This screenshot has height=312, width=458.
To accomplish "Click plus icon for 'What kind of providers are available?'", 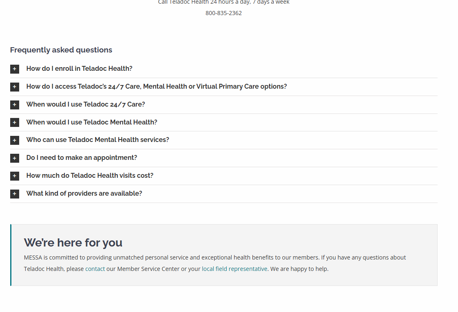I will [x=15, y=194].
